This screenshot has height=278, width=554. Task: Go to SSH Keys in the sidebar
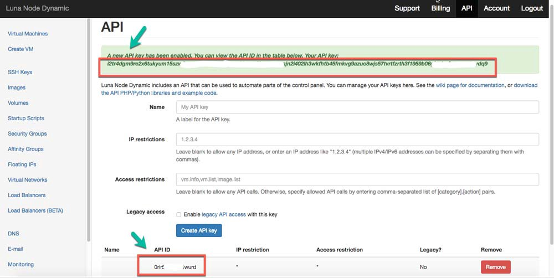pyautogui.click(x=20, y=72)
